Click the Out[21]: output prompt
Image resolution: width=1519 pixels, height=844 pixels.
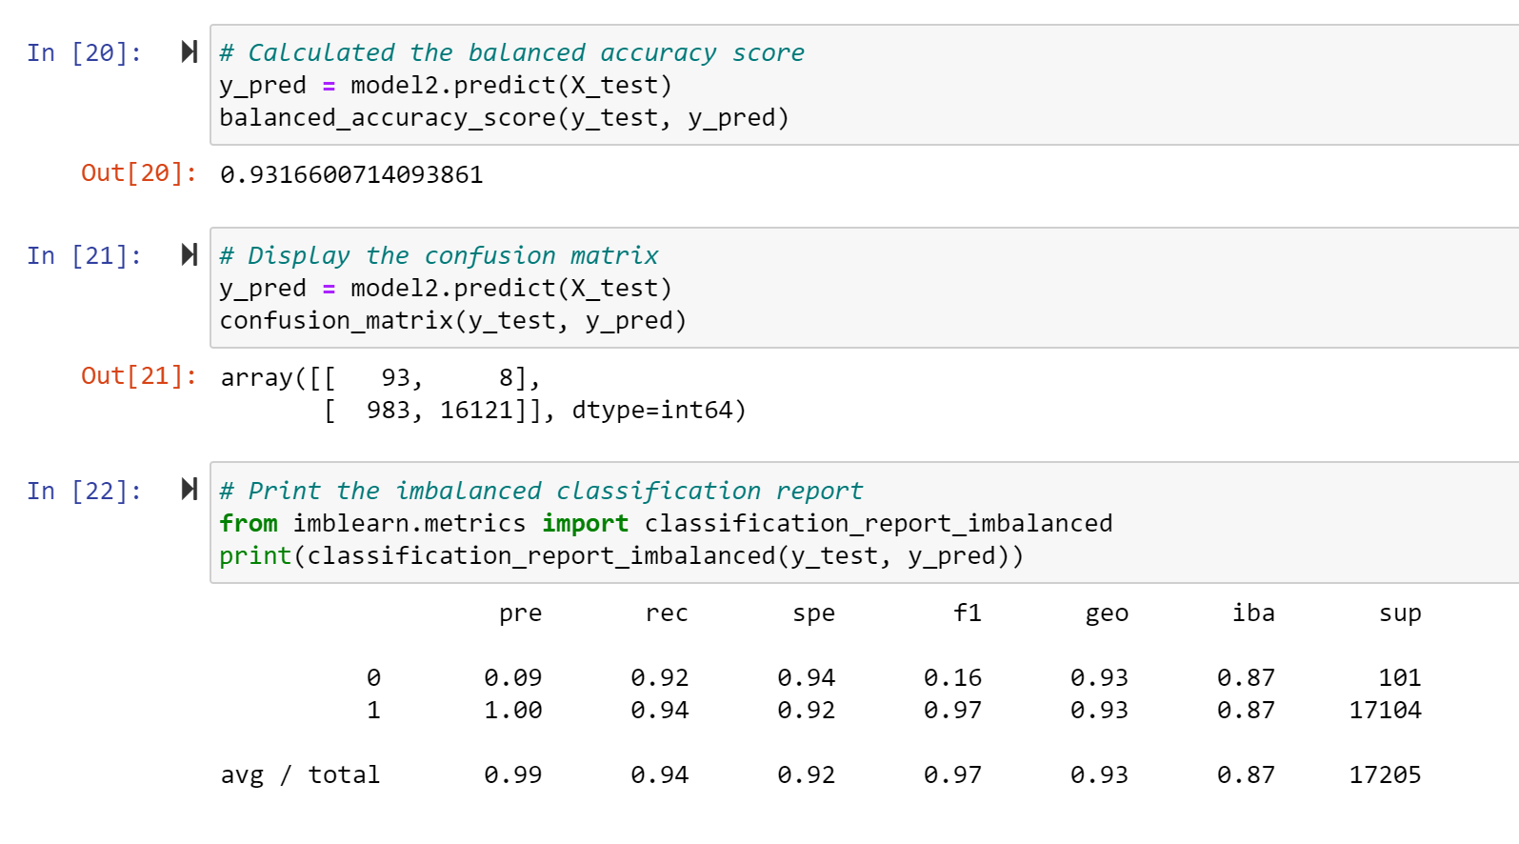[x=139, y=376]
